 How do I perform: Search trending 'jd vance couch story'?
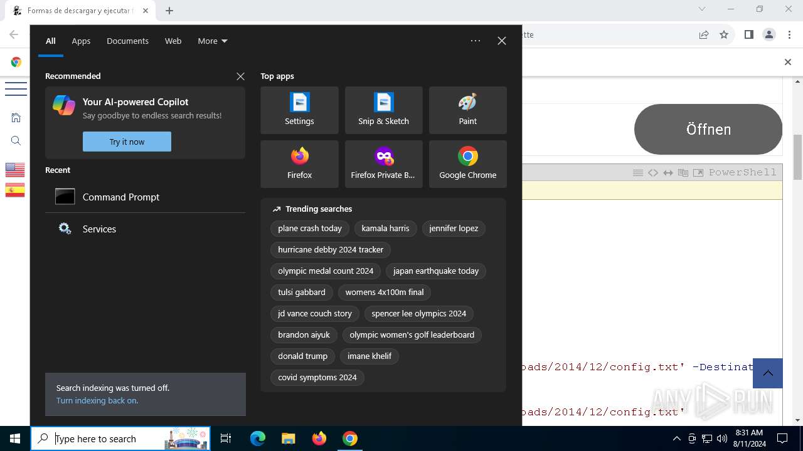click(315, 314)
